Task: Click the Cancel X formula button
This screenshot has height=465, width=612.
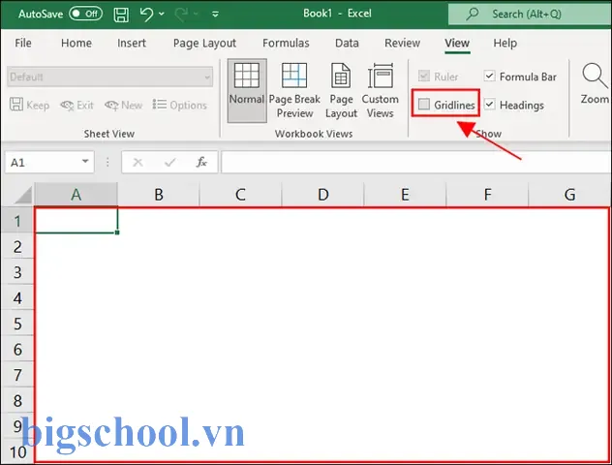Action: 138,162
